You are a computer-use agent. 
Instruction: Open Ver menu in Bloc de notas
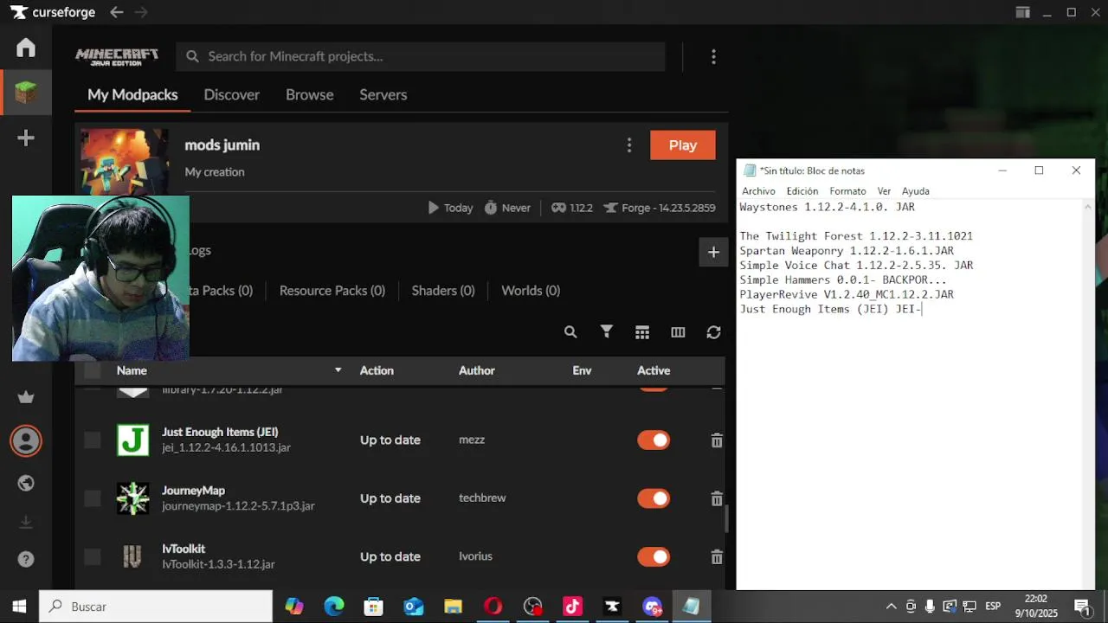[884, 191]
